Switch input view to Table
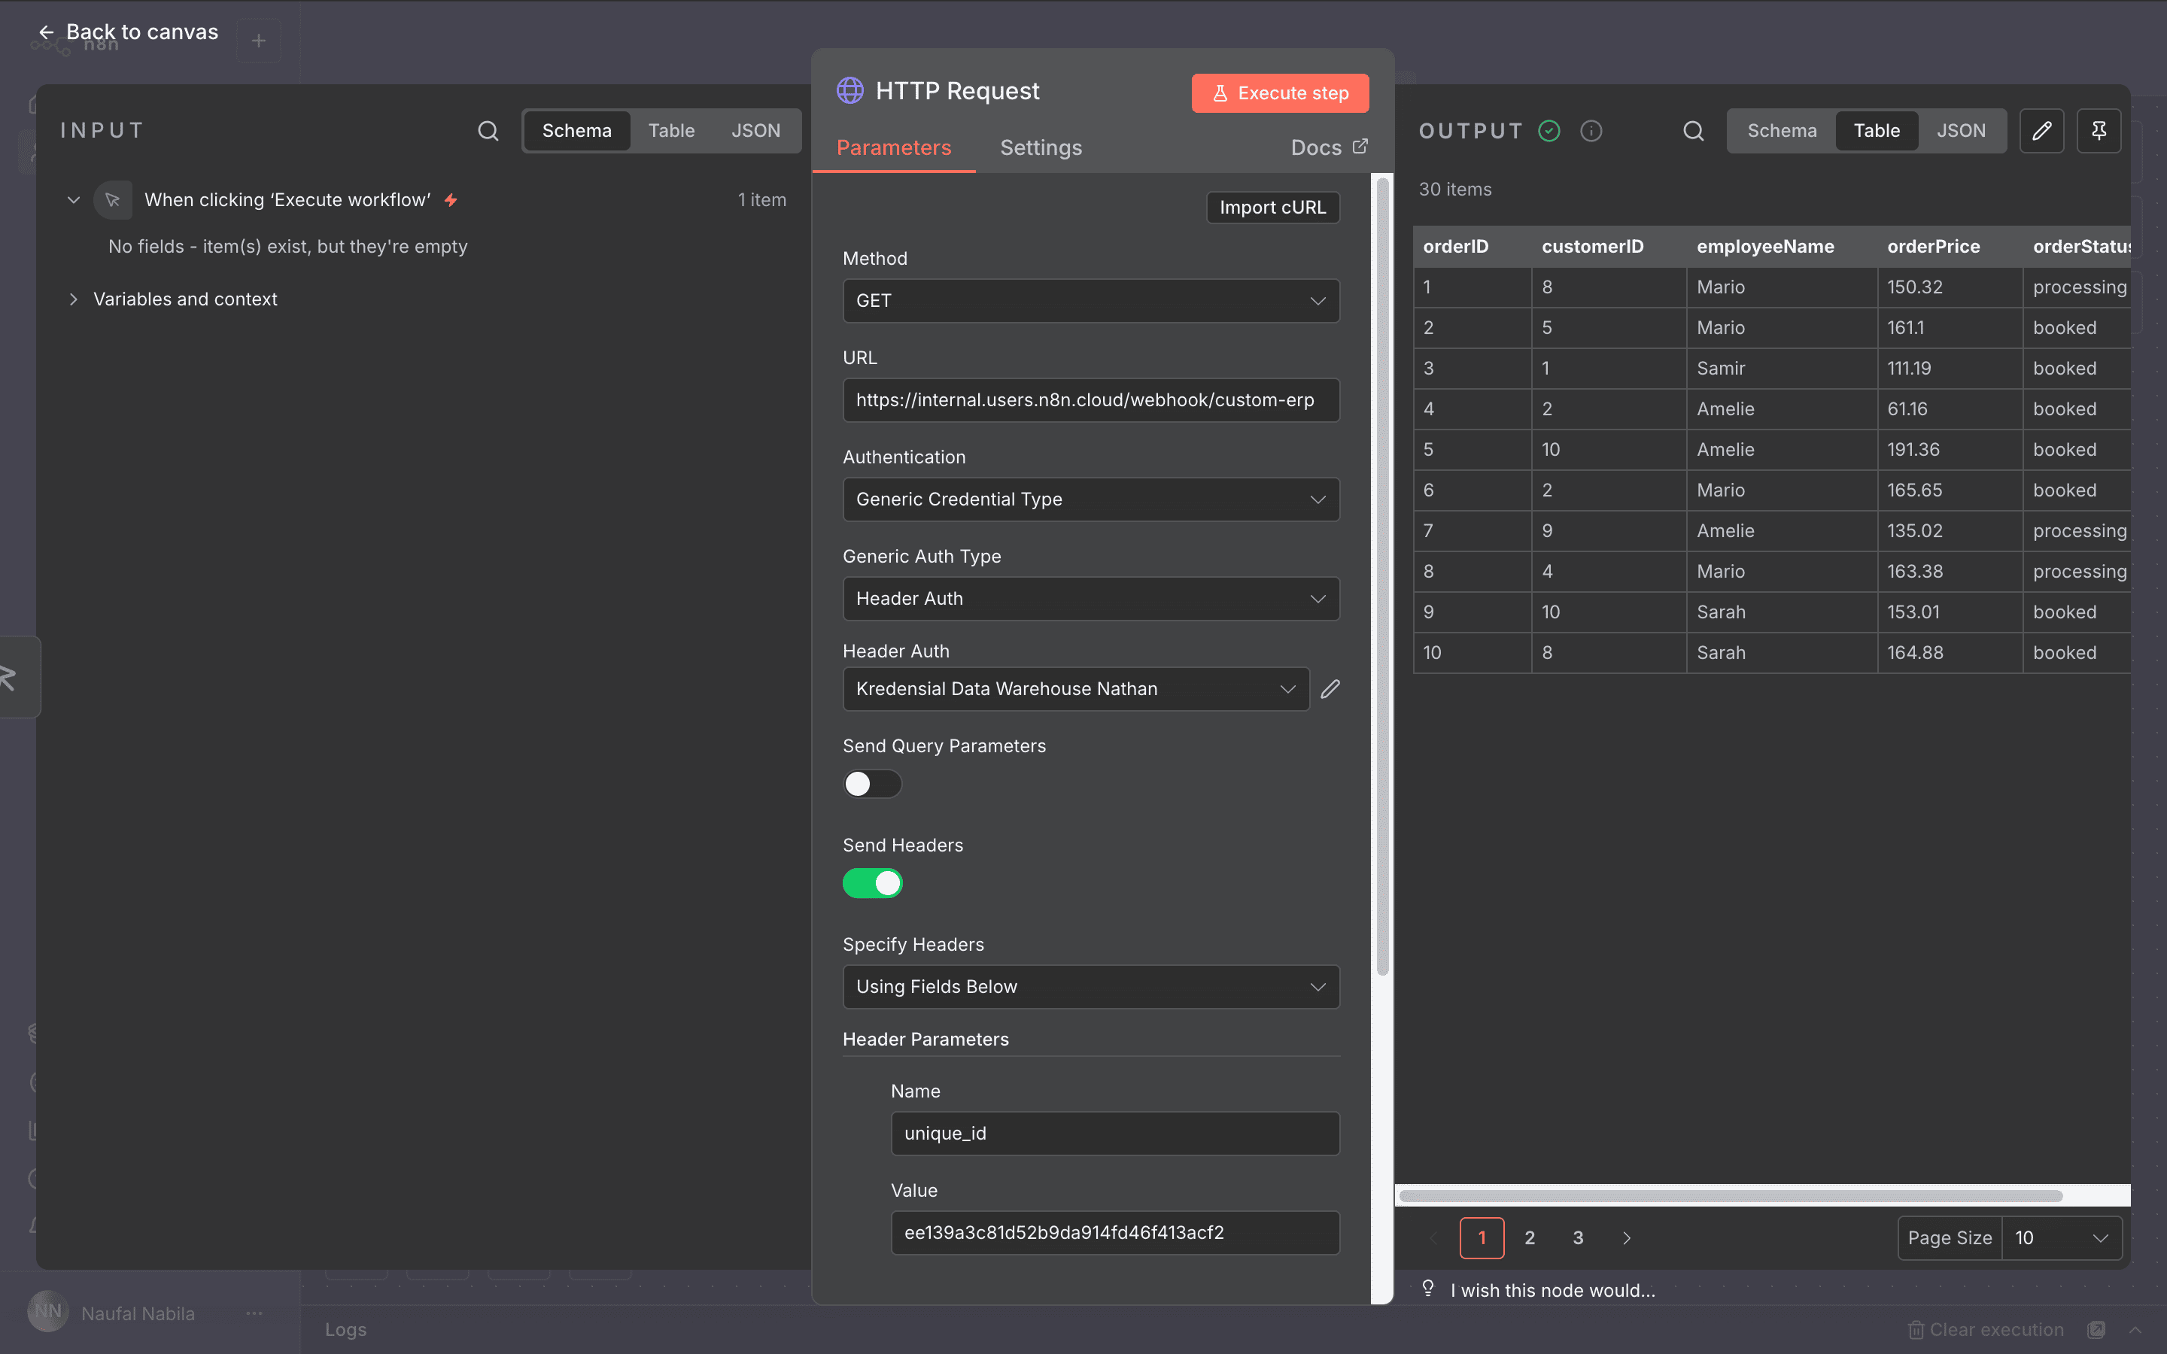This screenshot has height=1354, width=2167. [x=672, y=131]
